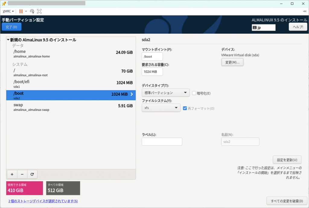Screen dimensions: 309x208
Task: Select the /boot/efi partition row
Action: [x=71, y=84]
